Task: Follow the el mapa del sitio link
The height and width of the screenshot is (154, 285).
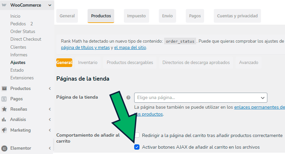Action: [130, 48]
